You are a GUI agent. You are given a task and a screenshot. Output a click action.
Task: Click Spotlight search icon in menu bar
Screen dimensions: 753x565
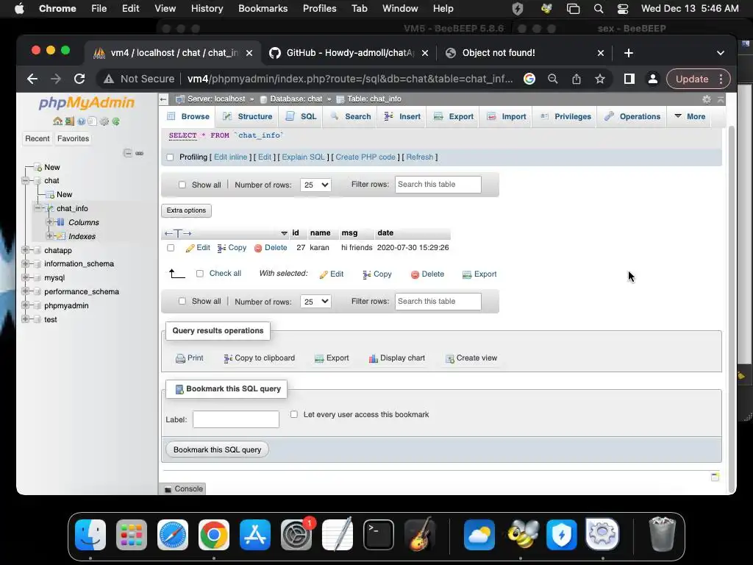point(599,9)
